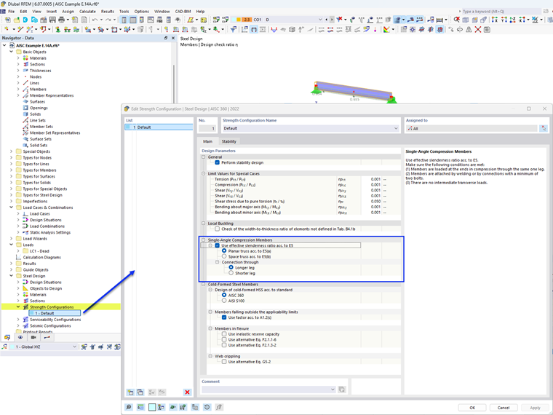Screen dimensions: 553x415
Task: Toggle Perform stability design checkbox
Action: (218, 162)
